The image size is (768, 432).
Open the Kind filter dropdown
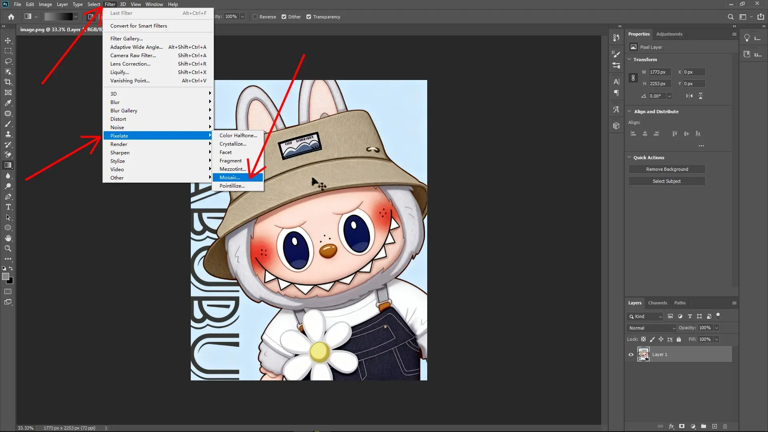click(645, 316)
